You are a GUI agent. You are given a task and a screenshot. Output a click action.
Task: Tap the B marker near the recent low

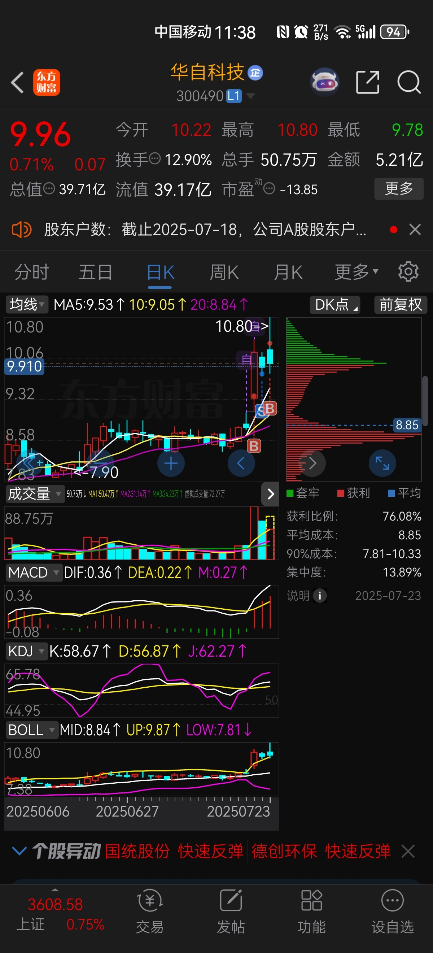[x=254, y=446]
